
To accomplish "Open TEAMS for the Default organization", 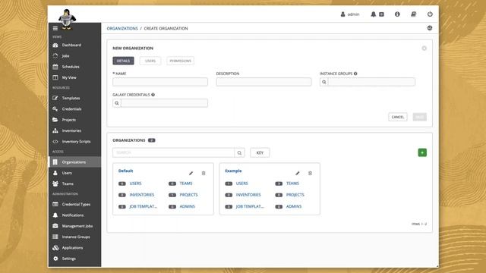I will (186, 184).
